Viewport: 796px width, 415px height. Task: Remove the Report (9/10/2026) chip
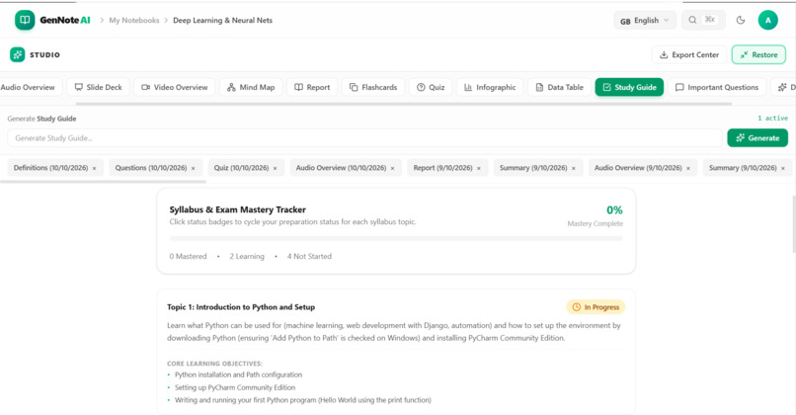coord(479,168)
